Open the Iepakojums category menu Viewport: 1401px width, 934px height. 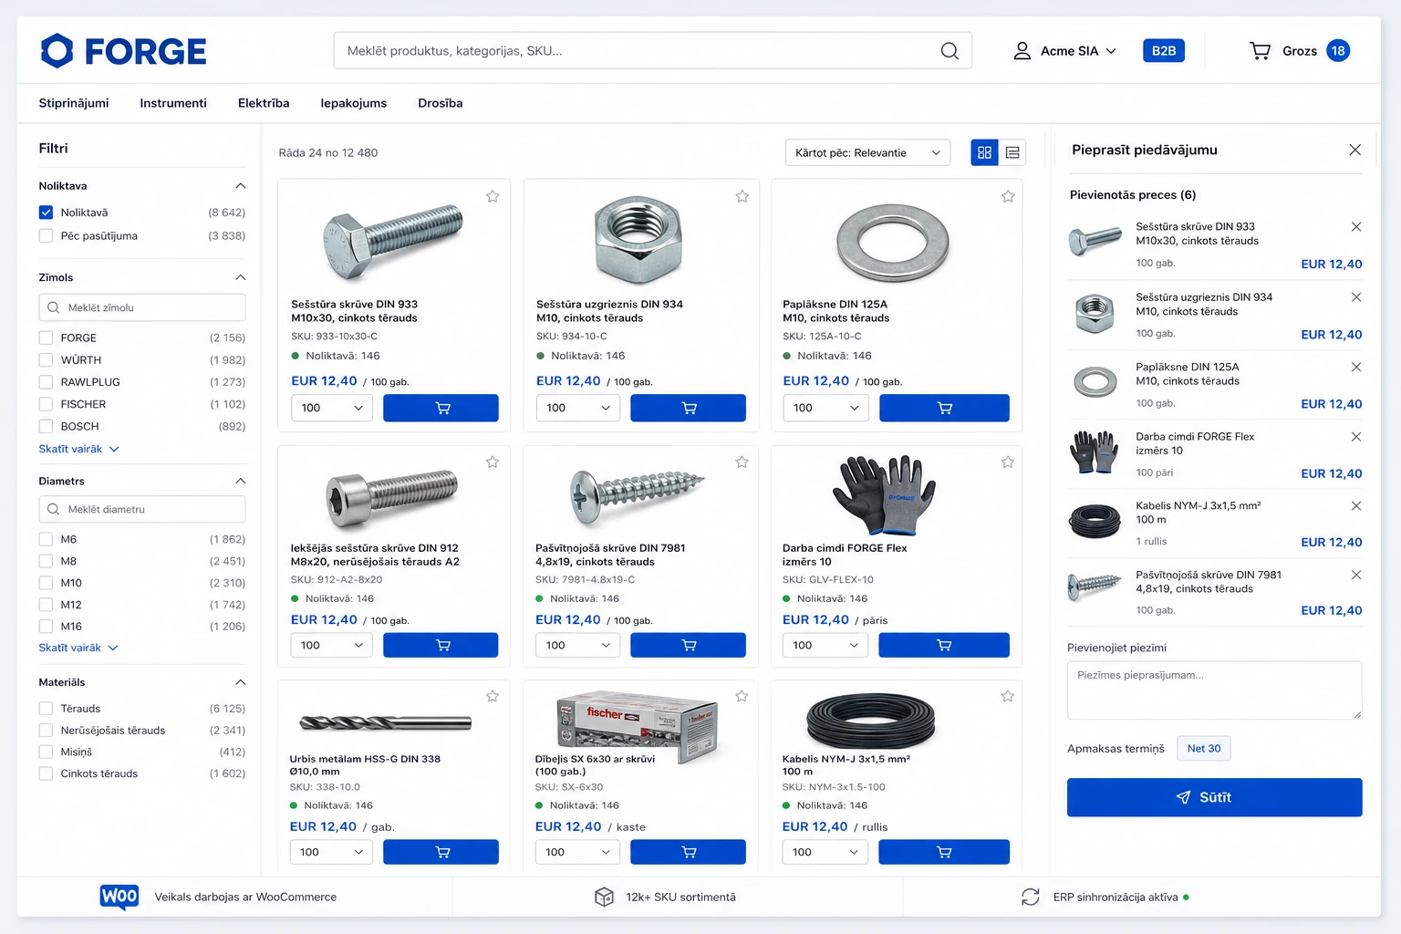[x=354, y=103]
